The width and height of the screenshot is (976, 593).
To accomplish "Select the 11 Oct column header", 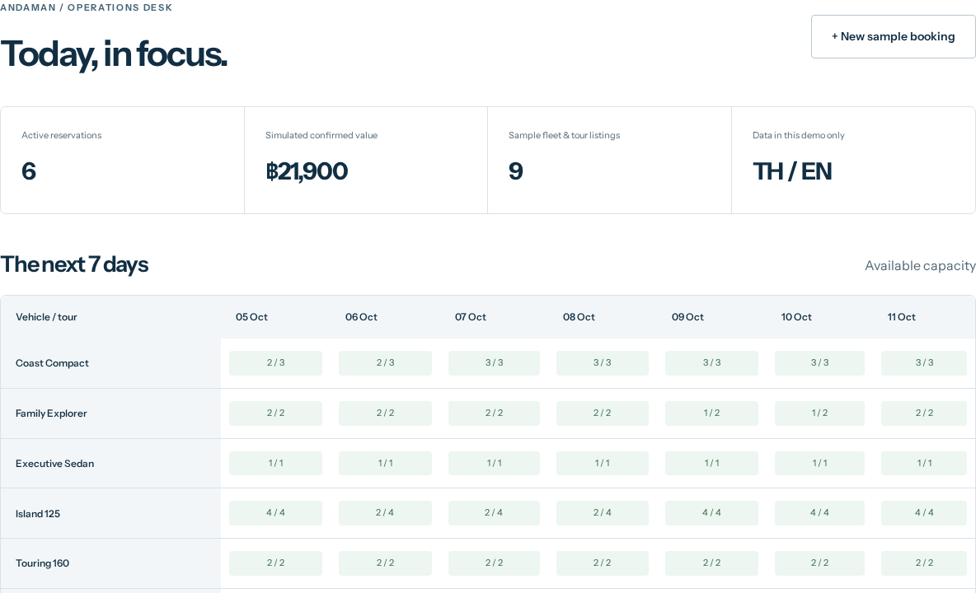I will pos(901,317).
